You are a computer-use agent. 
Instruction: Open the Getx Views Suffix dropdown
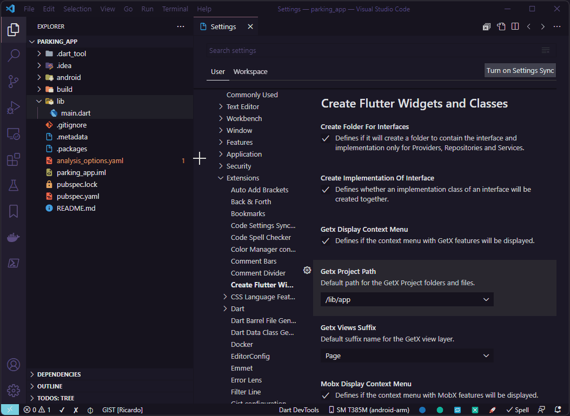coord(407,355)
